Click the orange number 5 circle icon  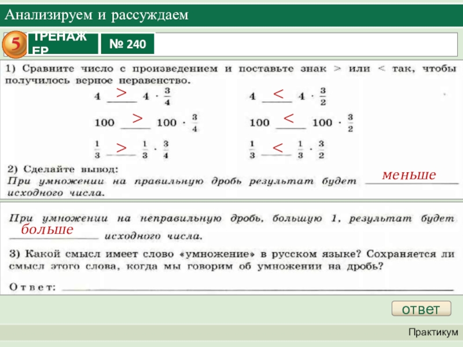click(x=17, y=43)
